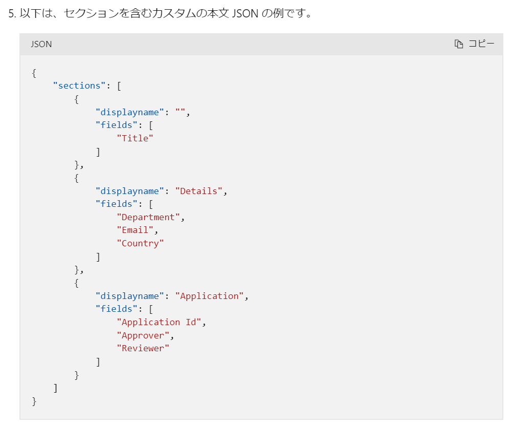Image resolution: width=510 pixels, height=427 pixels.
Task: Click the JSON language label
Action: (41, 44)
